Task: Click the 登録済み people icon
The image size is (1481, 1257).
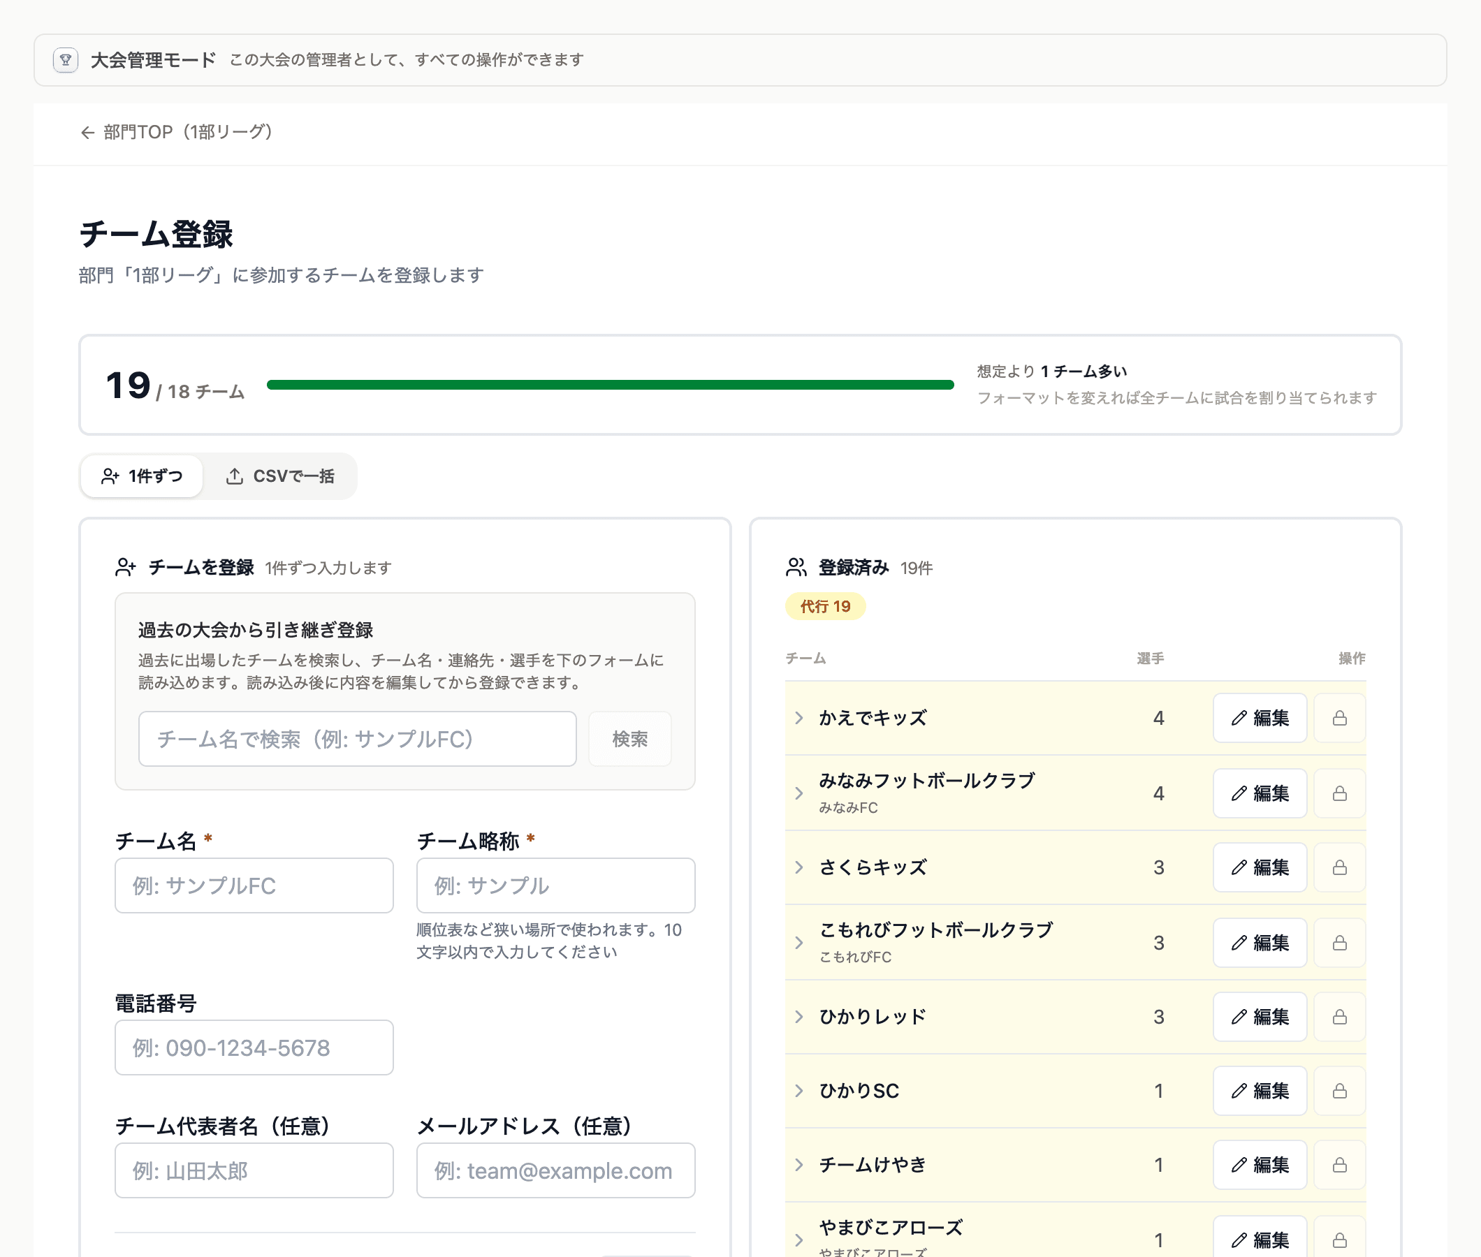Action: point(796,567)
